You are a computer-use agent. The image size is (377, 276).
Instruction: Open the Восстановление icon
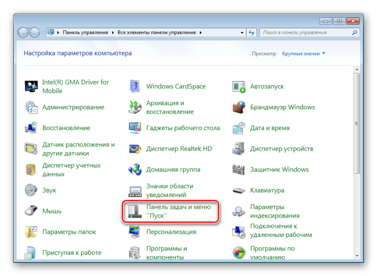point(31,128)
